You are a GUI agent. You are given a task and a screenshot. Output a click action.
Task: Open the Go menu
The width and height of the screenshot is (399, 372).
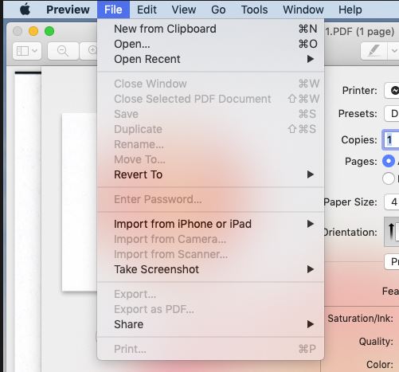tap(218, 10)
